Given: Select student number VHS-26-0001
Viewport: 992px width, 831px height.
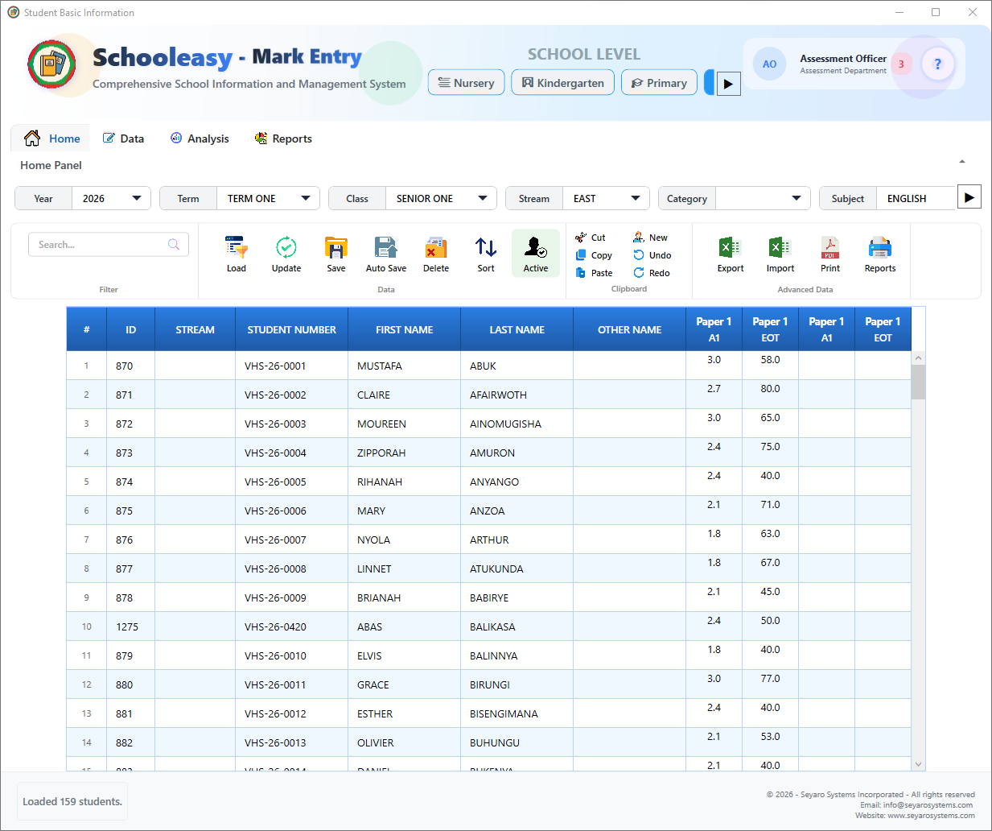Looking at the screenshot, I should coord(292,366).
